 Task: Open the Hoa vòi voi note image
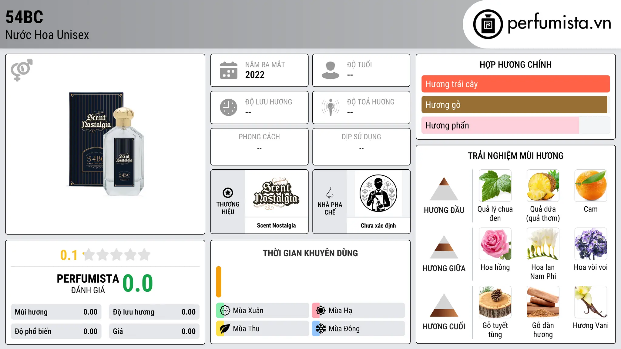pos(591,244)
